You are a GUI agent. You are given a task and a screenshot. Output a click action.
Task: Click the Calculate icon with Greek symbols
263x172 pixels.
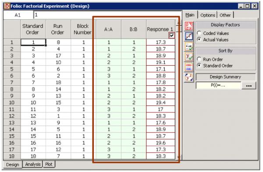point(189,26)
